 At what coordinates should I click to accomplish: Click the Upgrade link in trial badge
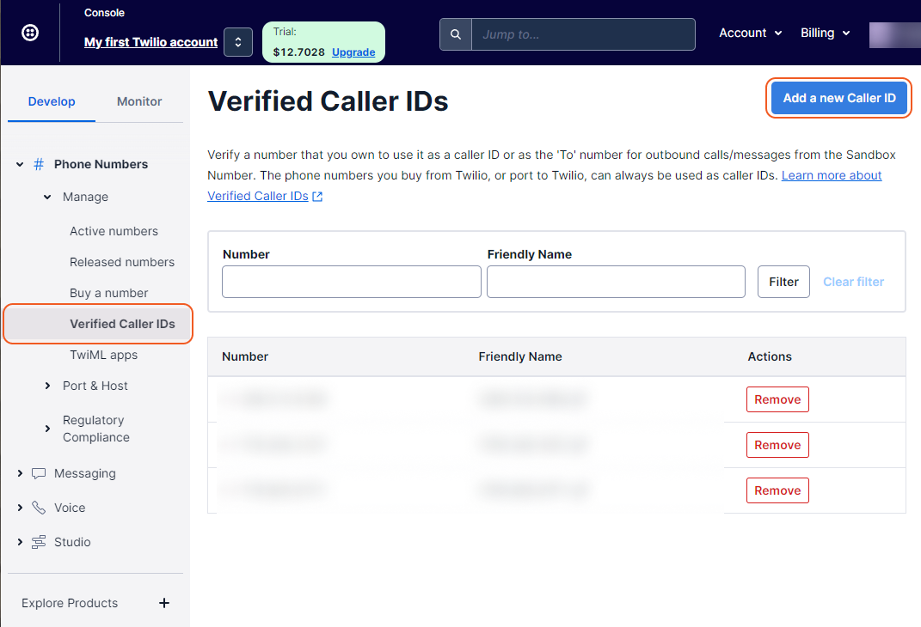click(353, 52)
